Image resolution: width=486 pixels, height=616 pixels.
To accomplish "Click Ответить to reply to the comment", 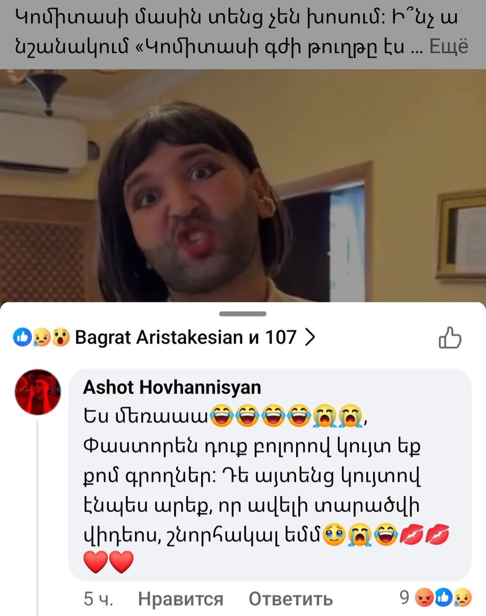I will tap(290, 599).
